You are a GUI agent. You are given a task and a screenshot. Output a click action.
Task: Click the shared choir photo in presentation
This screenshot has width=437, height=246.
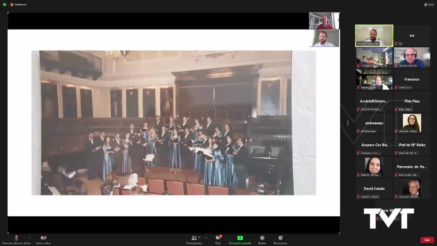174,123
